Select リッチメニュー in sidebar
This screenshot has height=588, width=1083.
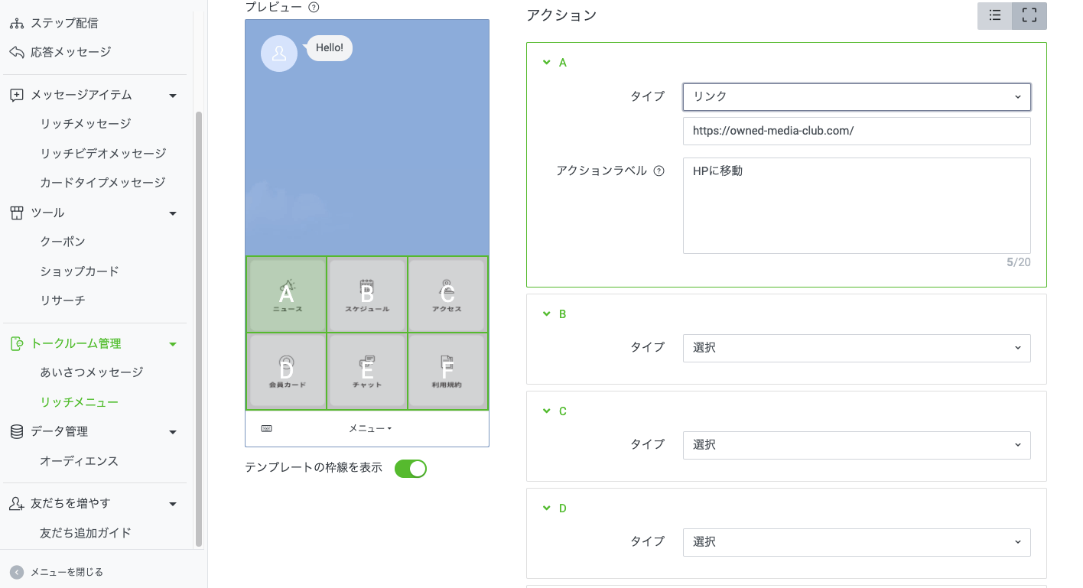80,402
